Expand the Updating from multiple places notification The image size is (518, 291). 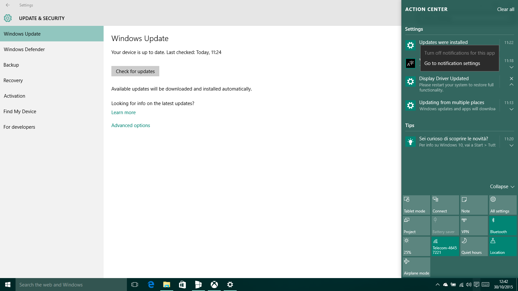512,109
